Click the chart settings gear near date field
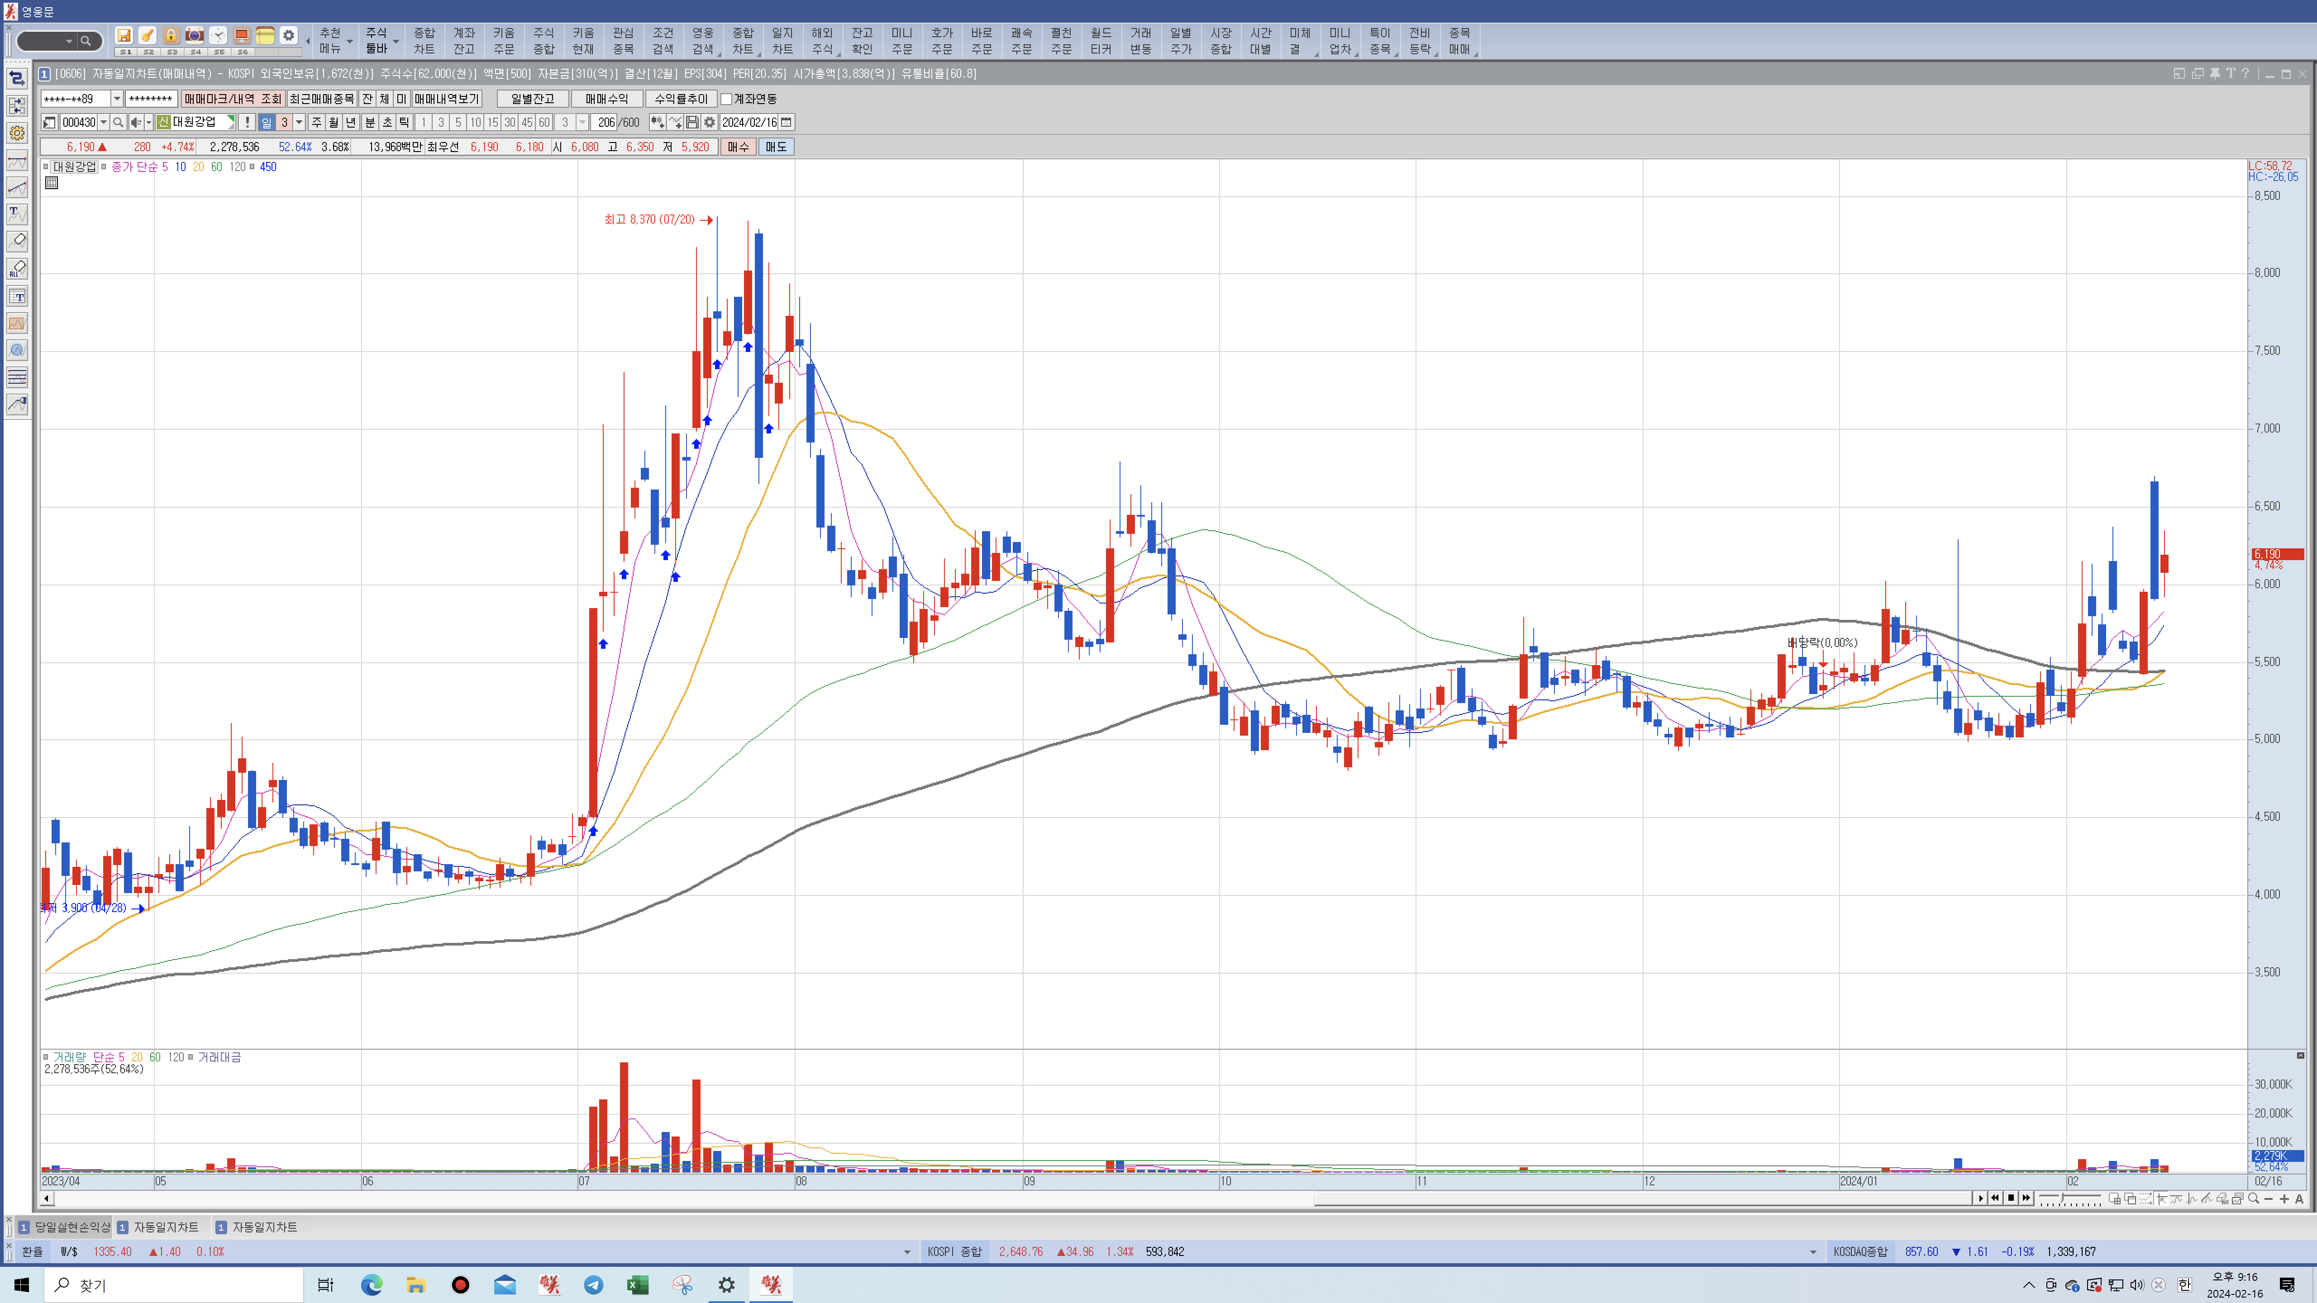The height and width of the screenshot is (1303, 2317). tap(710, 122)
